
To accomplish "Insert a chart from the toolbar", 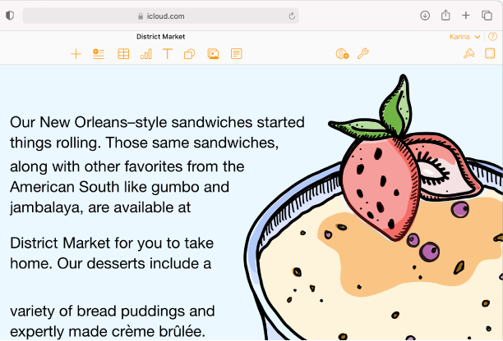I will [146, 54].
